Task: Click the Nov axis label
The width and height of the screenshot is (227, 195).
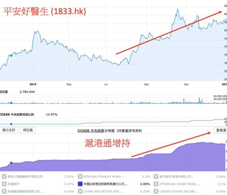Action: coord(186,84)
